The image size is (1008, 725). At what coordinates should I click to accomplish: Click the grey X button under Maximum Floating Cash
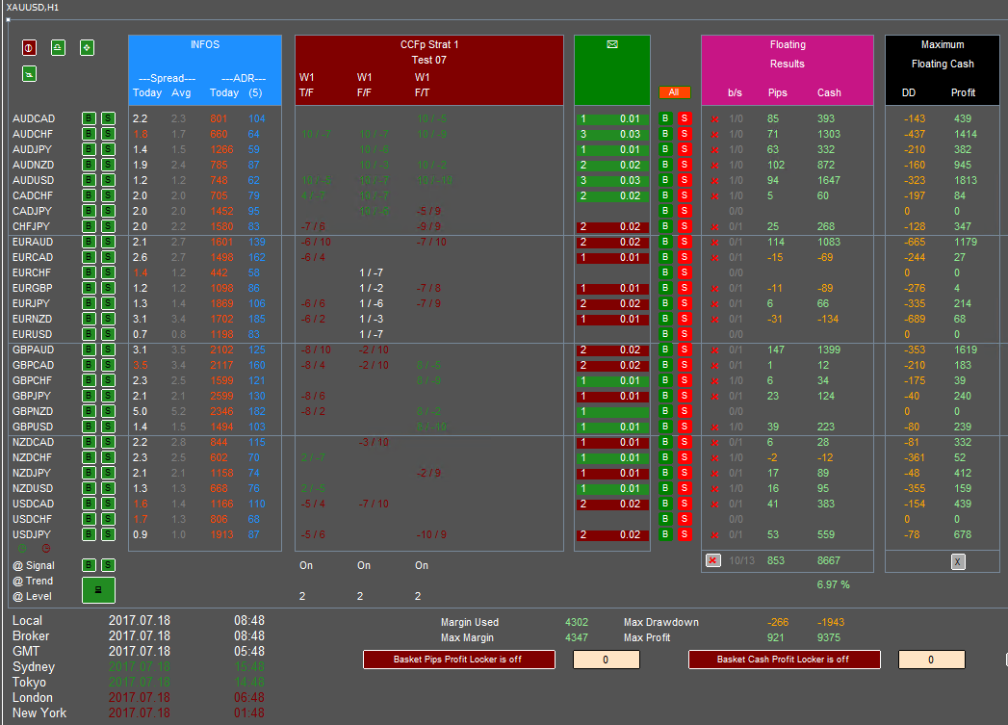tap(958, 561)
